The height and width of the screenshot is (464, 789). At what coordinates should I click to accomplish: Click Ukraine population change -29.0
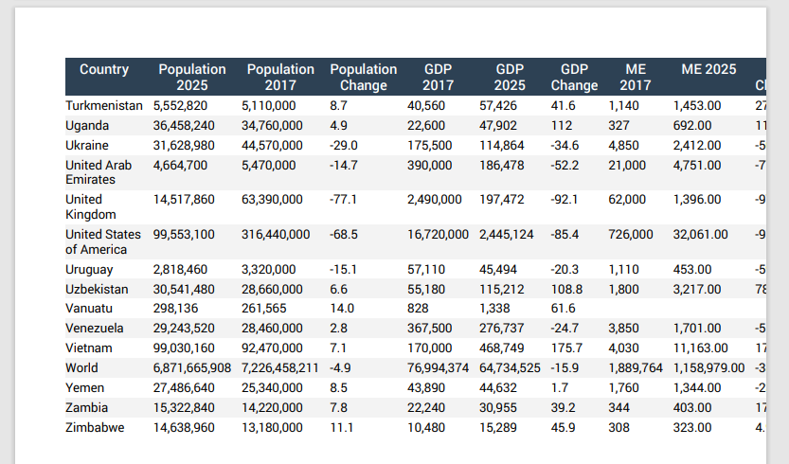click(x=344, y=146)
